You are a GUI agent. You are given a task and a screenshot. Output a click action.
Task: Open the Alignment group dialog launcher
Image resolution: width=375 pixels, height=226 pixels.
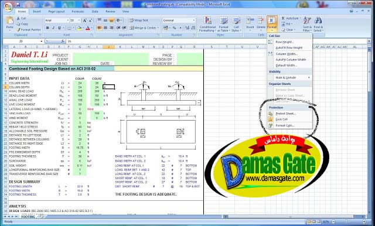(x=158, y=35)
